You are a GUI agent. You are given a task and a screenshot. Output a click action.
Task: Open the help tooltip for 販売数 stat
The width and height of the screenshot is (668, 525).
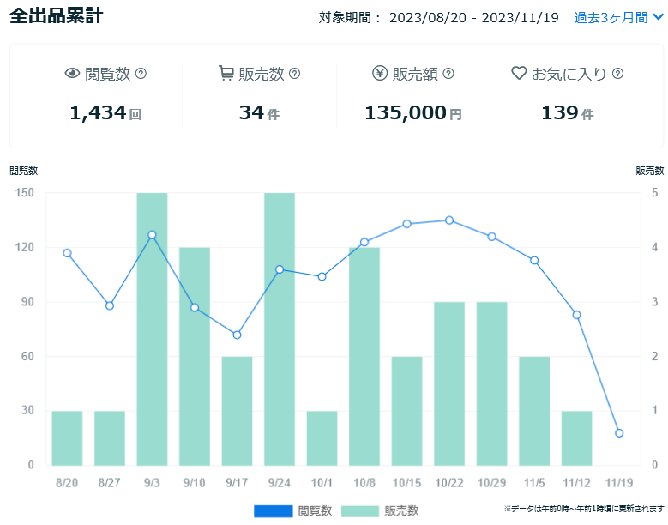[295, 74]
